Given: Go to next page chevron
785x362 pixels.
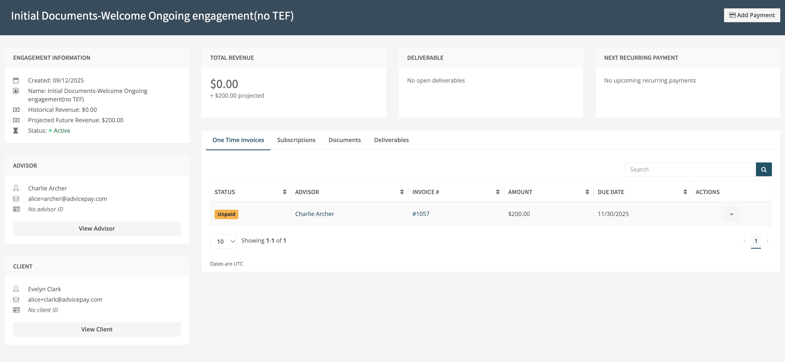Looking at the screenshot, I should (767, 241).
